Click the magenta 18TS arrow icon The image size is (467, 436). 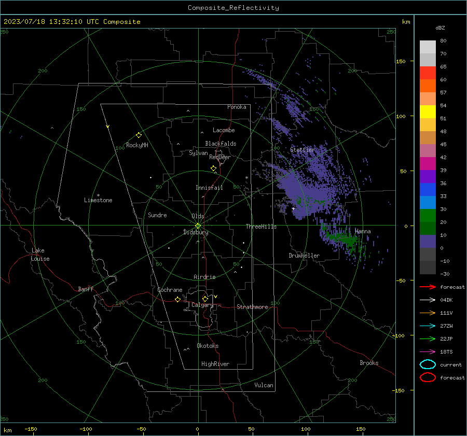click(428, 352)
